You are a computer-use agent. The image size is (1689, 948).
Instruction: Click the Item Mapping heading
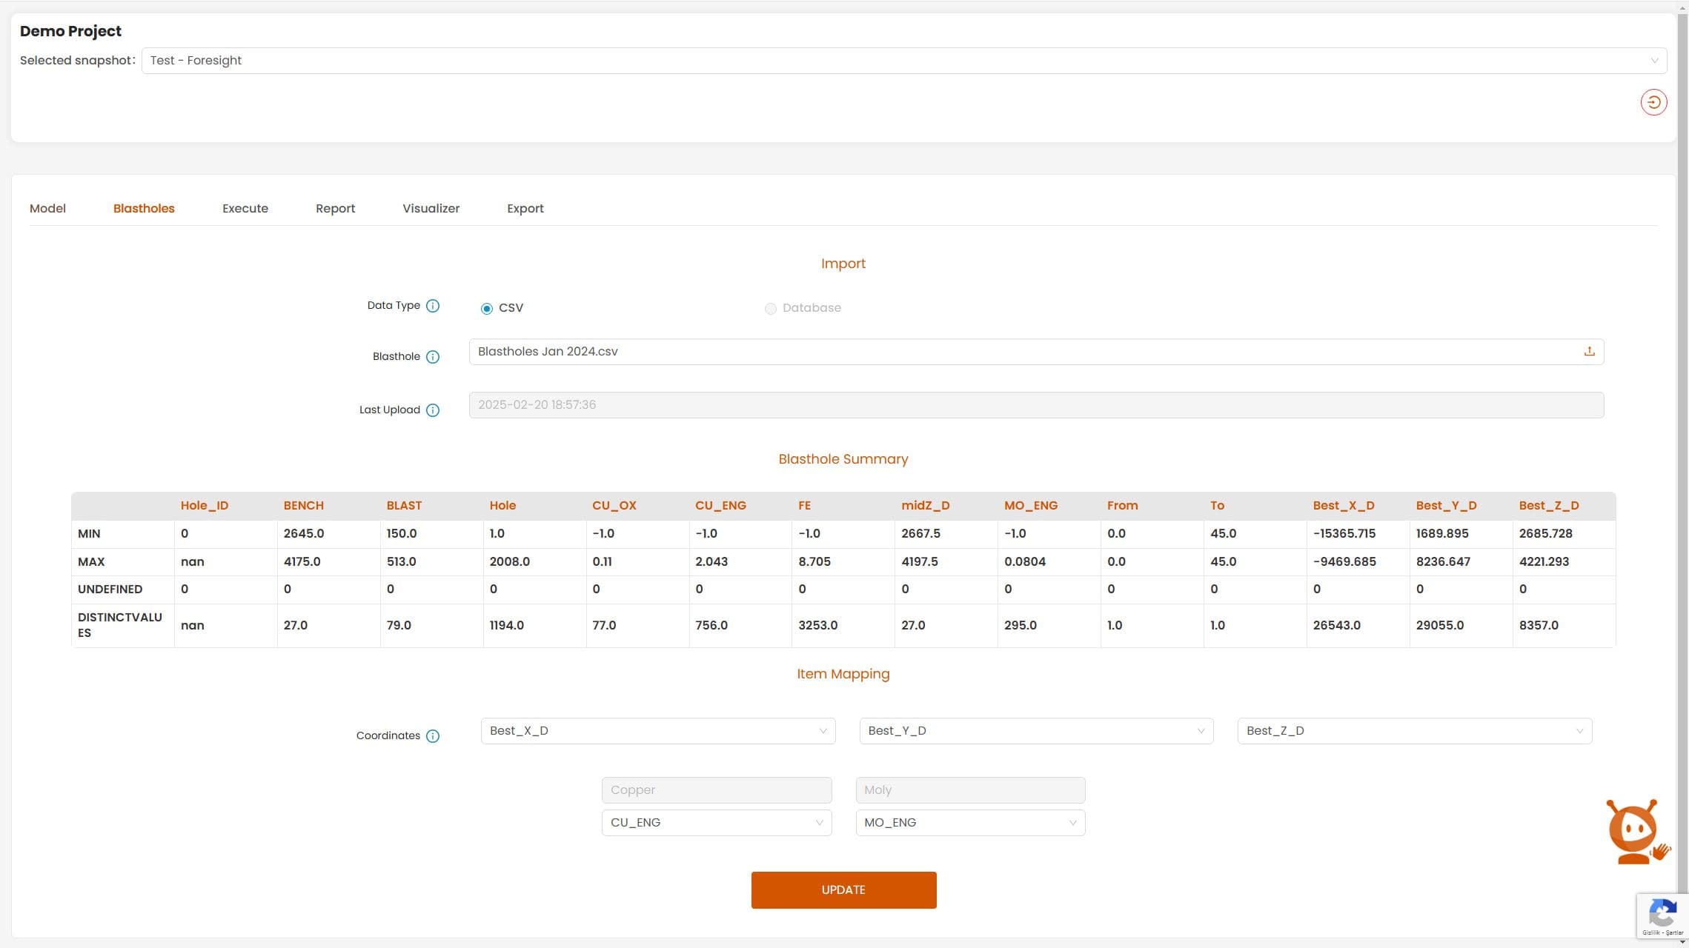pos(843,674)
